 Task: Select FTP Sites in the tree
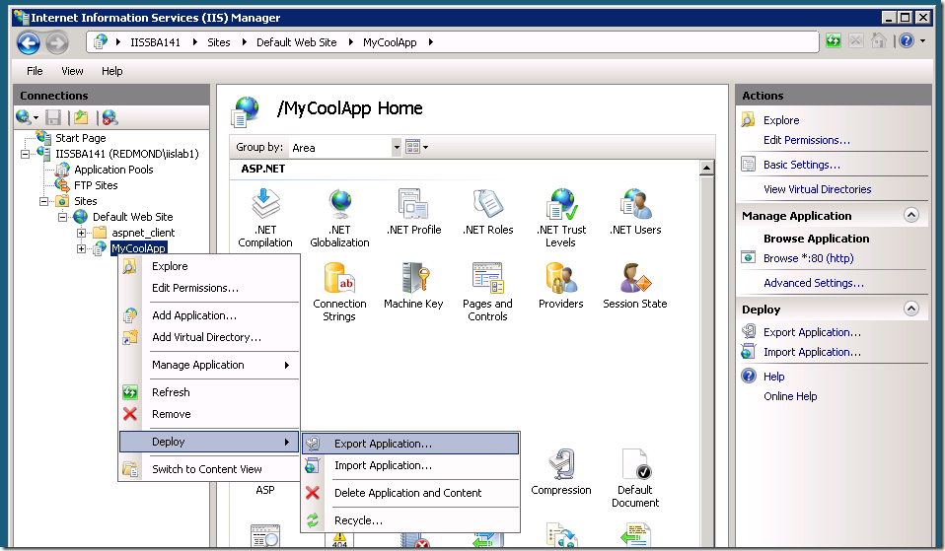pyautogui.click(x=96, y=185)
